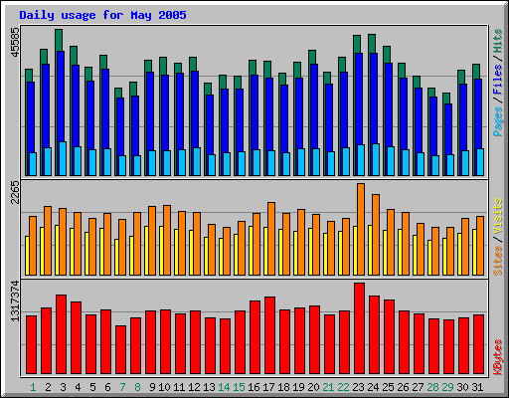Click the red KBytes bar for day 7

(120, 349)
